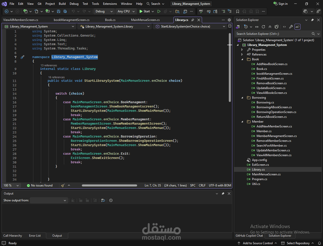This screenshot has height=246, width=323.
Task: Click the Save All icon in the toolbar
Action: [65, 11]
